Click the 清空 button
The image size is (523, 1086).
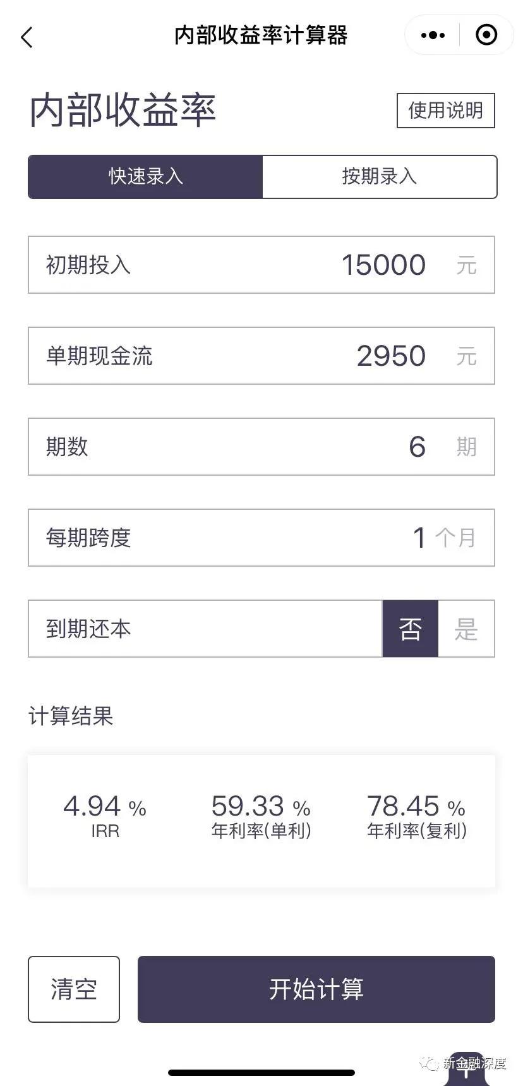click(x=74, y=989)
